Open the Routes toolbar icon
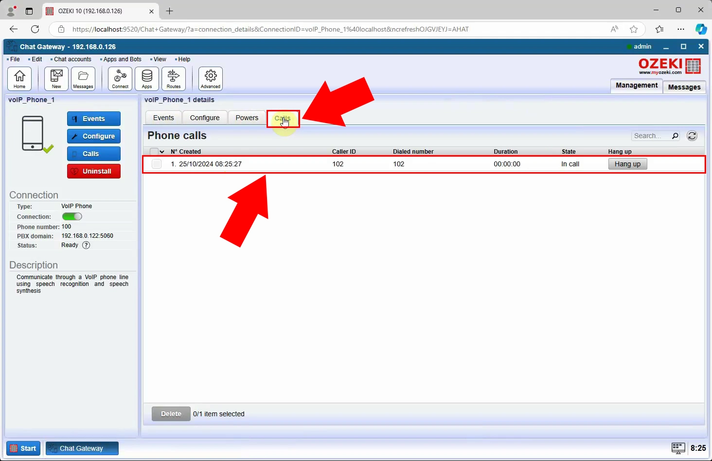The image size is (712, 461). pos(174,79)
